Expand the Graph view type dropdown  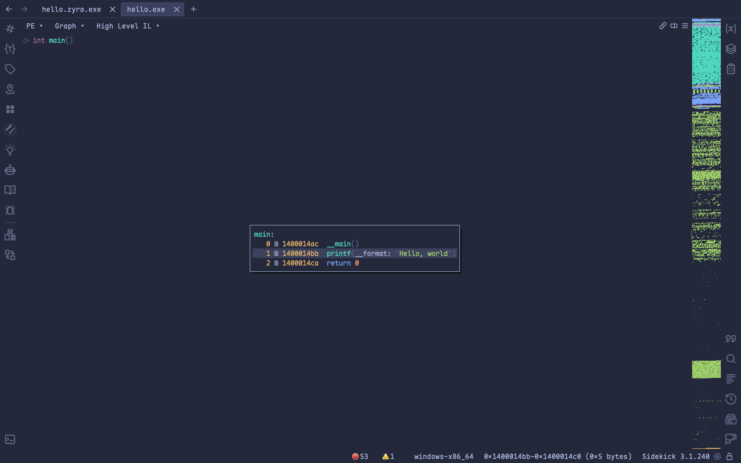(x=69, y=26)
